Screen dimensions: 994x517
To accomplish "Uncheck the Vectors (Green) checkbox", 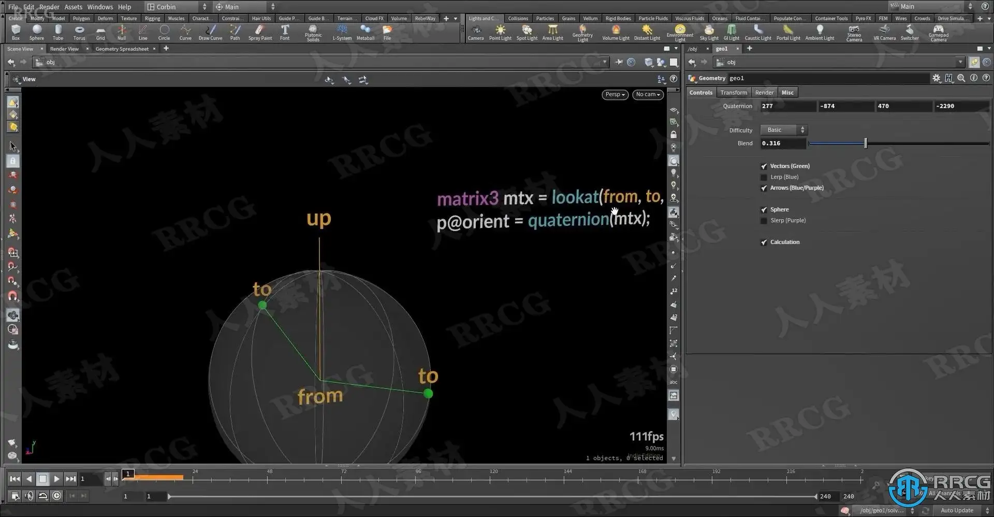I will point(764,166).
